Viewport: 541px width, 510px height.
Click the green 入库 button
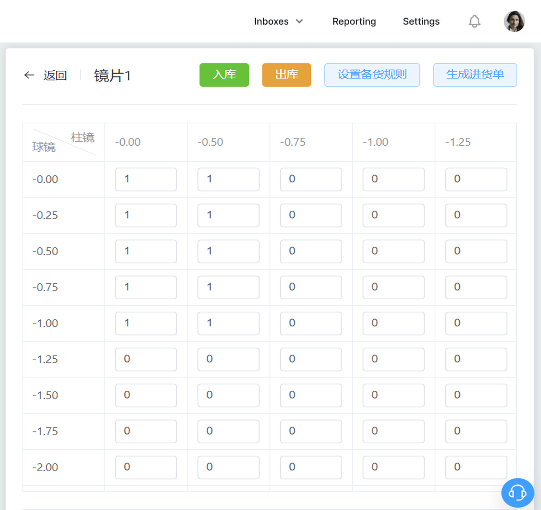click(224, 75)
